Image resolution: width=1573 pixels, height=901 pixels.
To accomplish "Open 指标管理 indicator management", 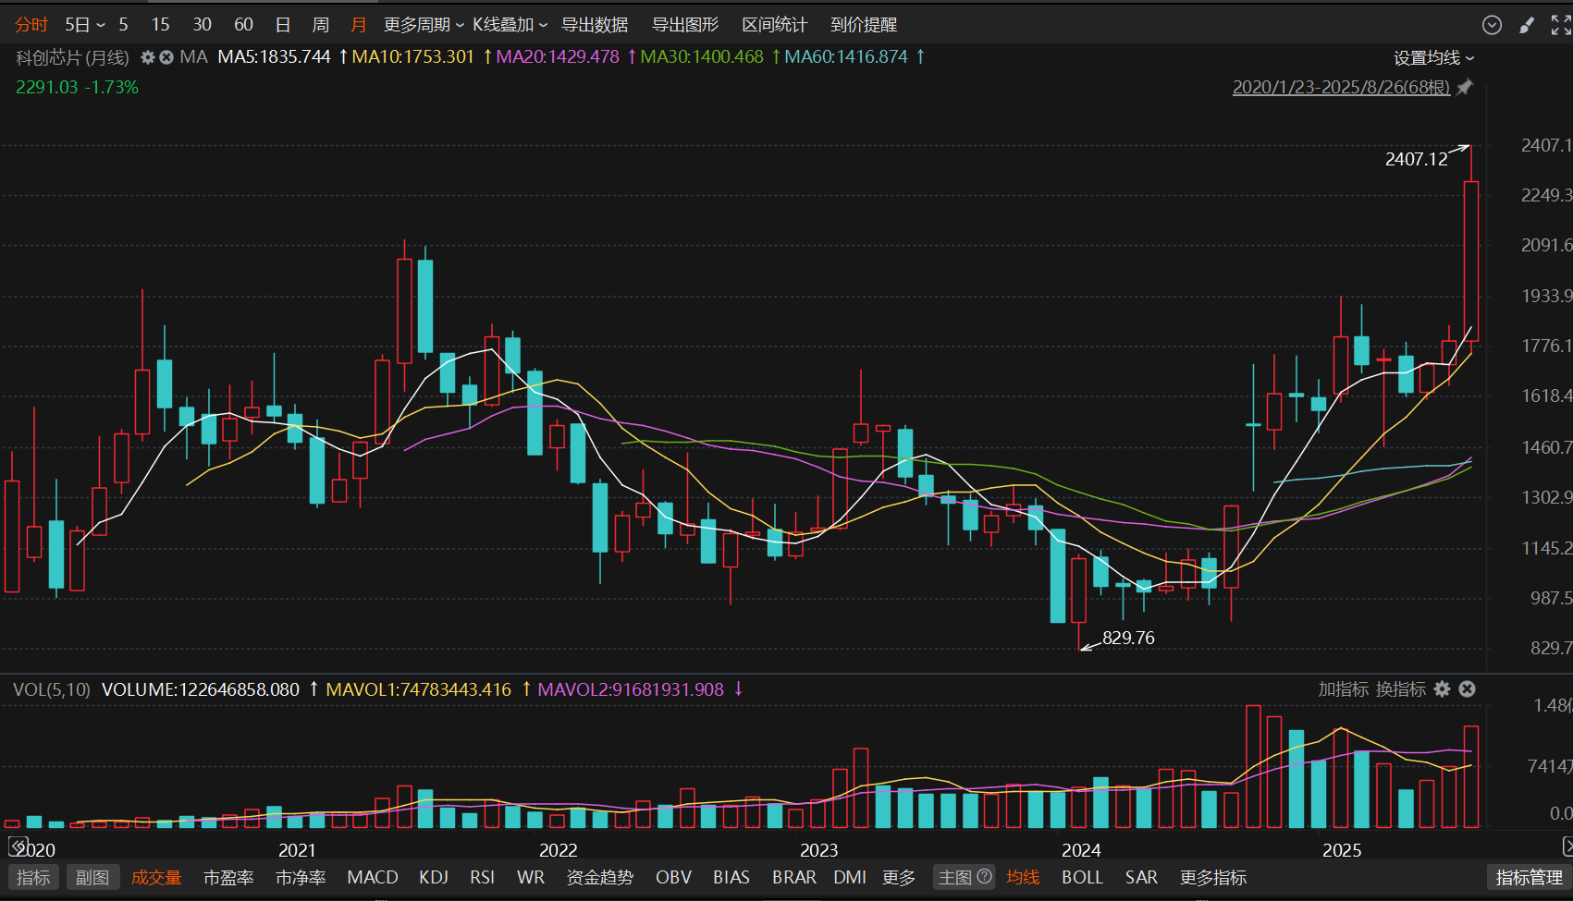I will [x=1529, y=877].
